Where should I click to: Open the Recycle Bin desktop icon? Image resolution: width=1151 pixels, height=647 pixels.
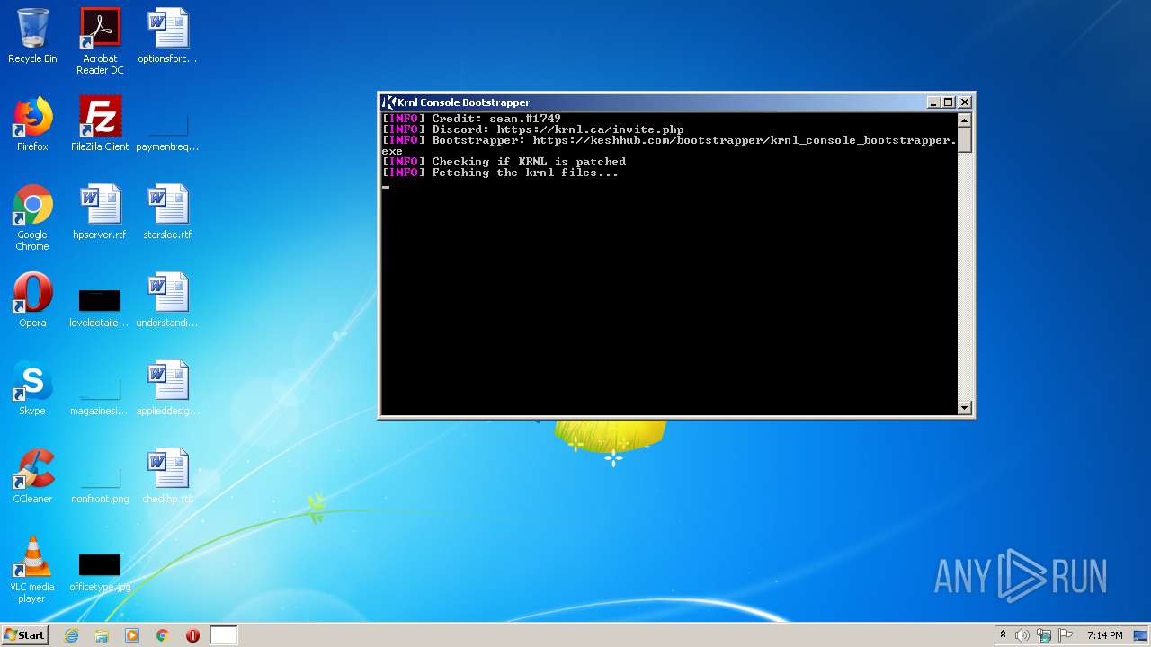(x=32, y=37)
